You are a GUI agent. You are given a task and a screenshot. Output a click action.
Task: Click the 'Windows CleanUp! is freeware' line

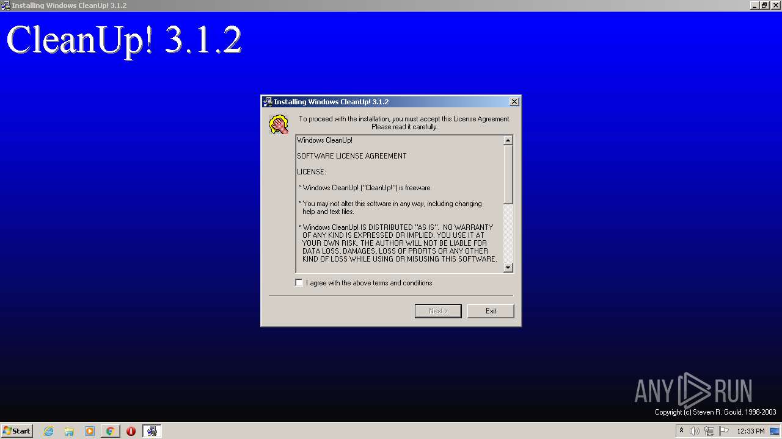(365, 188)
